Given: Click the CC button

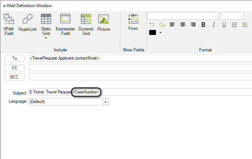Looking at the screenshot, I should (15, 67).
